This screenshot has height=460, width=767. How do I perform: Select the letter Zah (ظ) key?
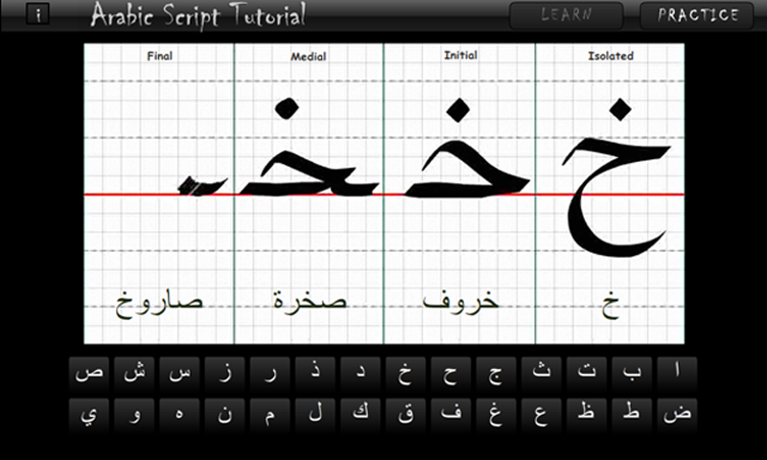[x=587, y=415]
